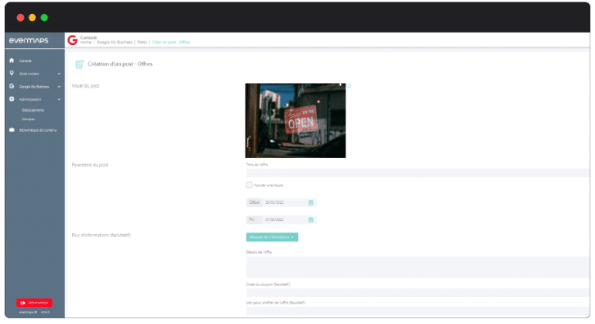Click the yellow window minimize dot

pos(33,18)
